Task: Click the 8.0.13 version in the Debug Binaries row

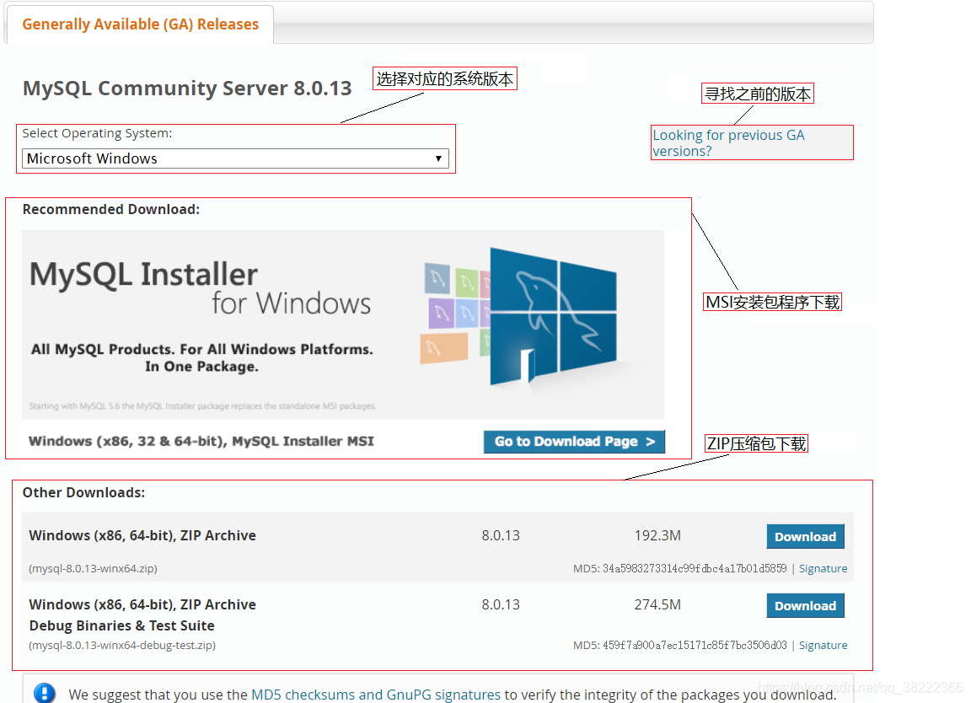Action: click(x=501, y=604)
